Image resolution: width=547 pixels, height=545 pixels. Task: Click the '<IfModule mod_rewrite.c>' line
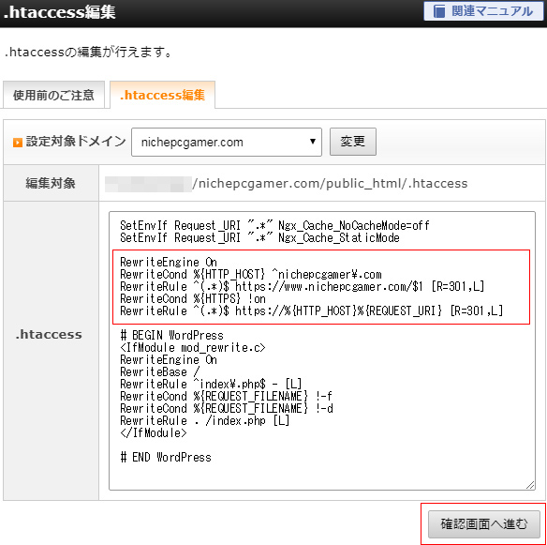click(x=193, y=348)
